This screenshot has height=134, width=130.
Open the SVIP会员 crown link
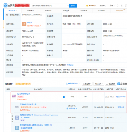[91, 6]
